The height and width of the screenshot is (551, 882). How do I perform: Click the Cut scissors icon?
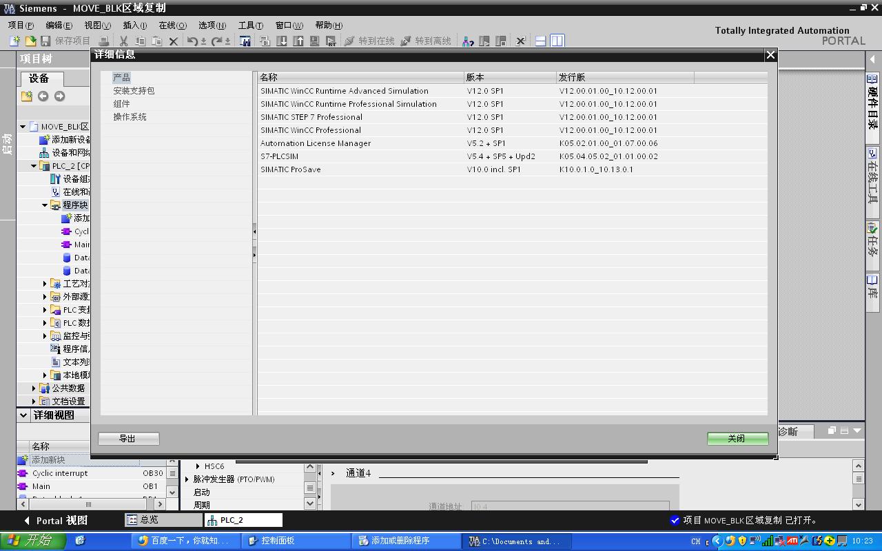pos(123,41)
